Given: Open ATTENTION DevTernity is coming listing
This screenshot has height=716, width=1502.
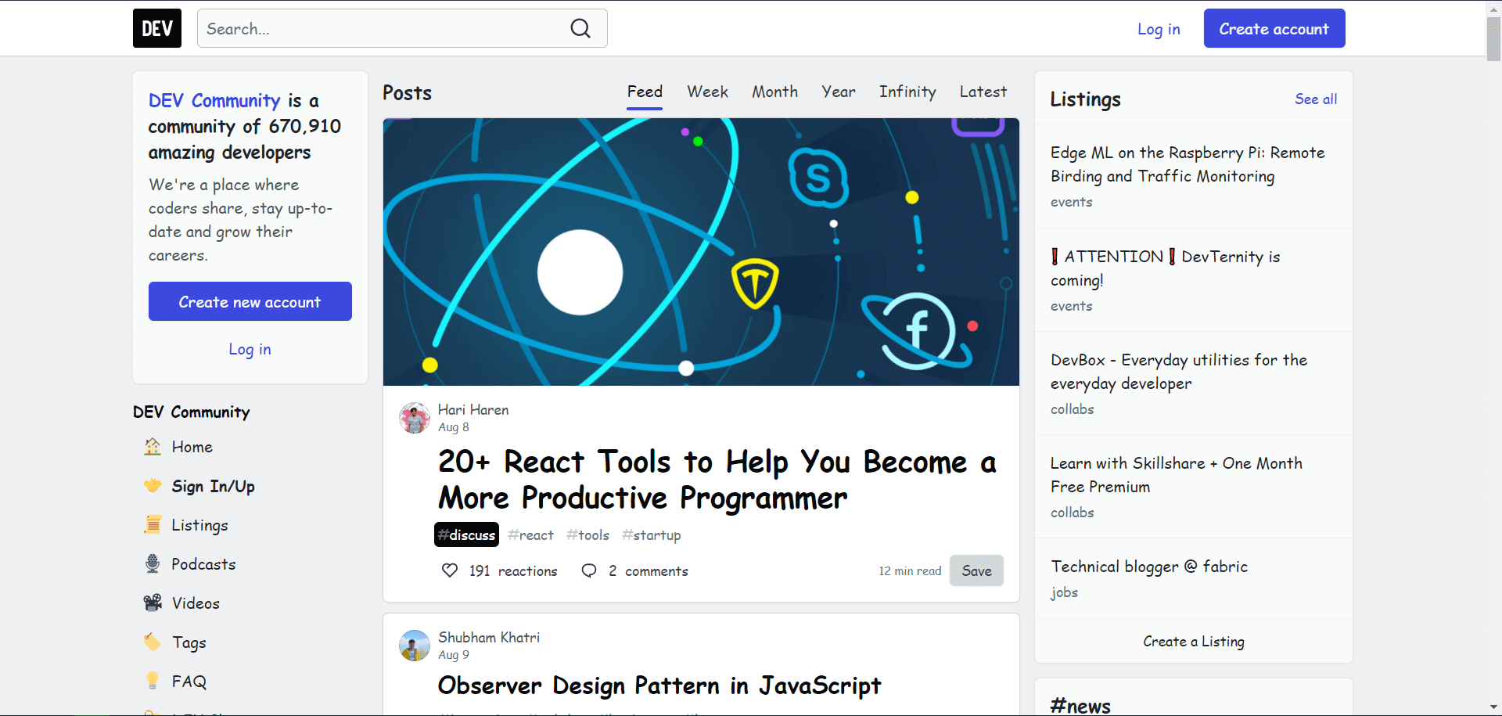Looking at the screenshot, I should click(x=1166, y=268).
